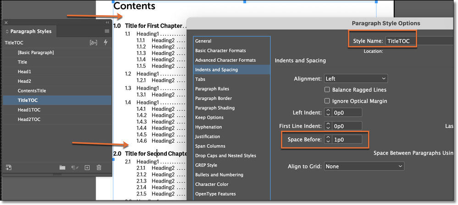This screenshot has width=458, height=205.
Task: Create a new paragraph style
Action: tap(87, 167)
